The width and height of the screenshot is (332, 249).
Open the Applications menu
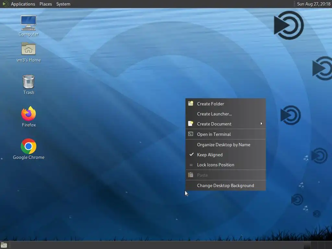coord(23,4)
